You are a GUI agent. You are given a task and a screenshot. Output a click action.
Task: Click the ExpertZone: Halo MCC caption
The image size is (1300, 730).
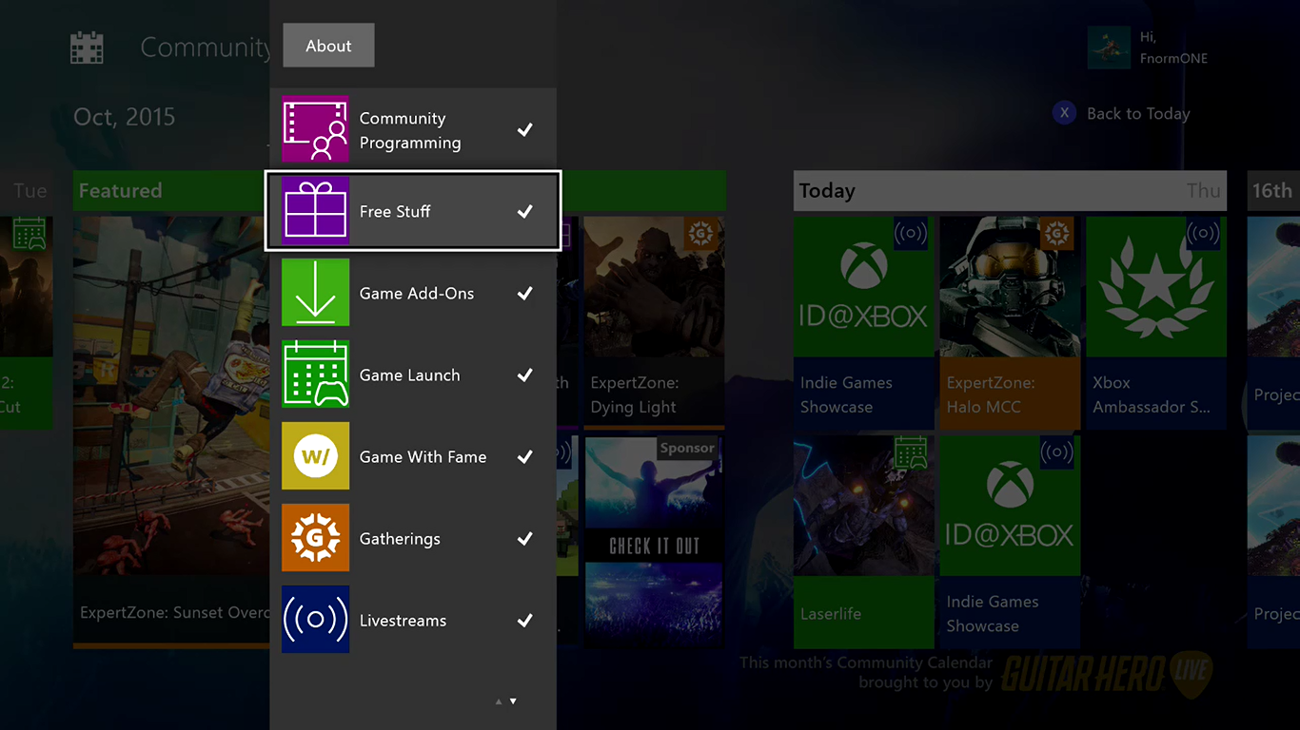tap(991, 394)
